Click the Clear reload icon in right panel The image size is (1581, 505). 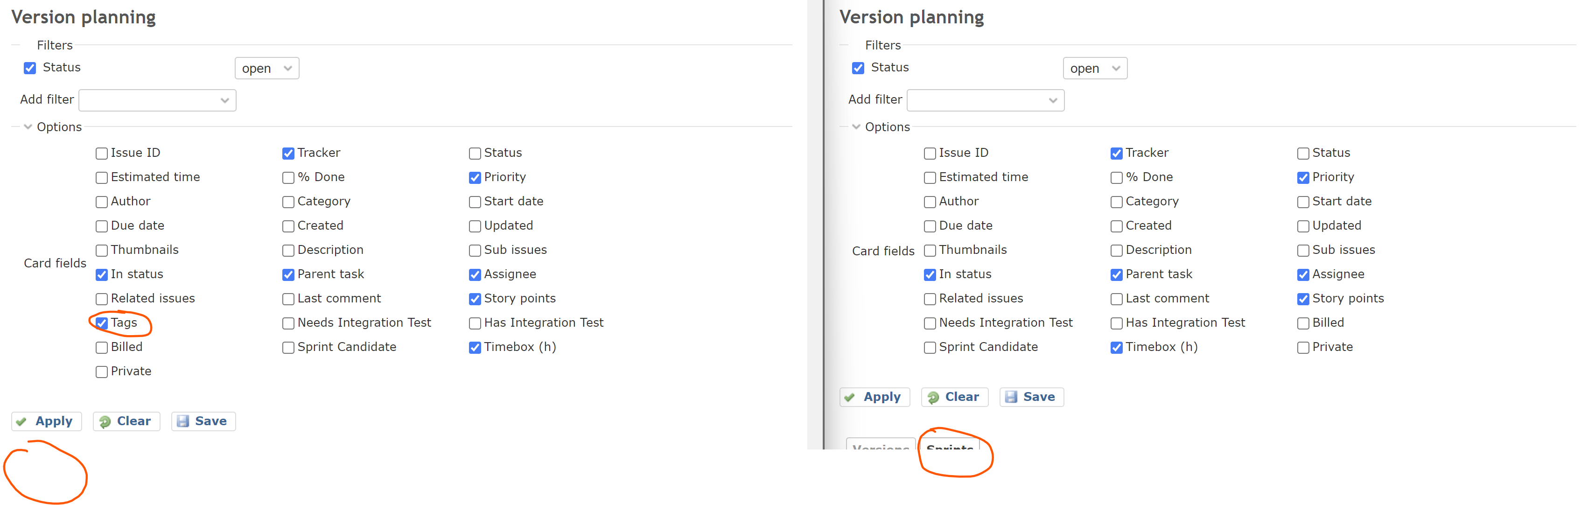point(933,398)
